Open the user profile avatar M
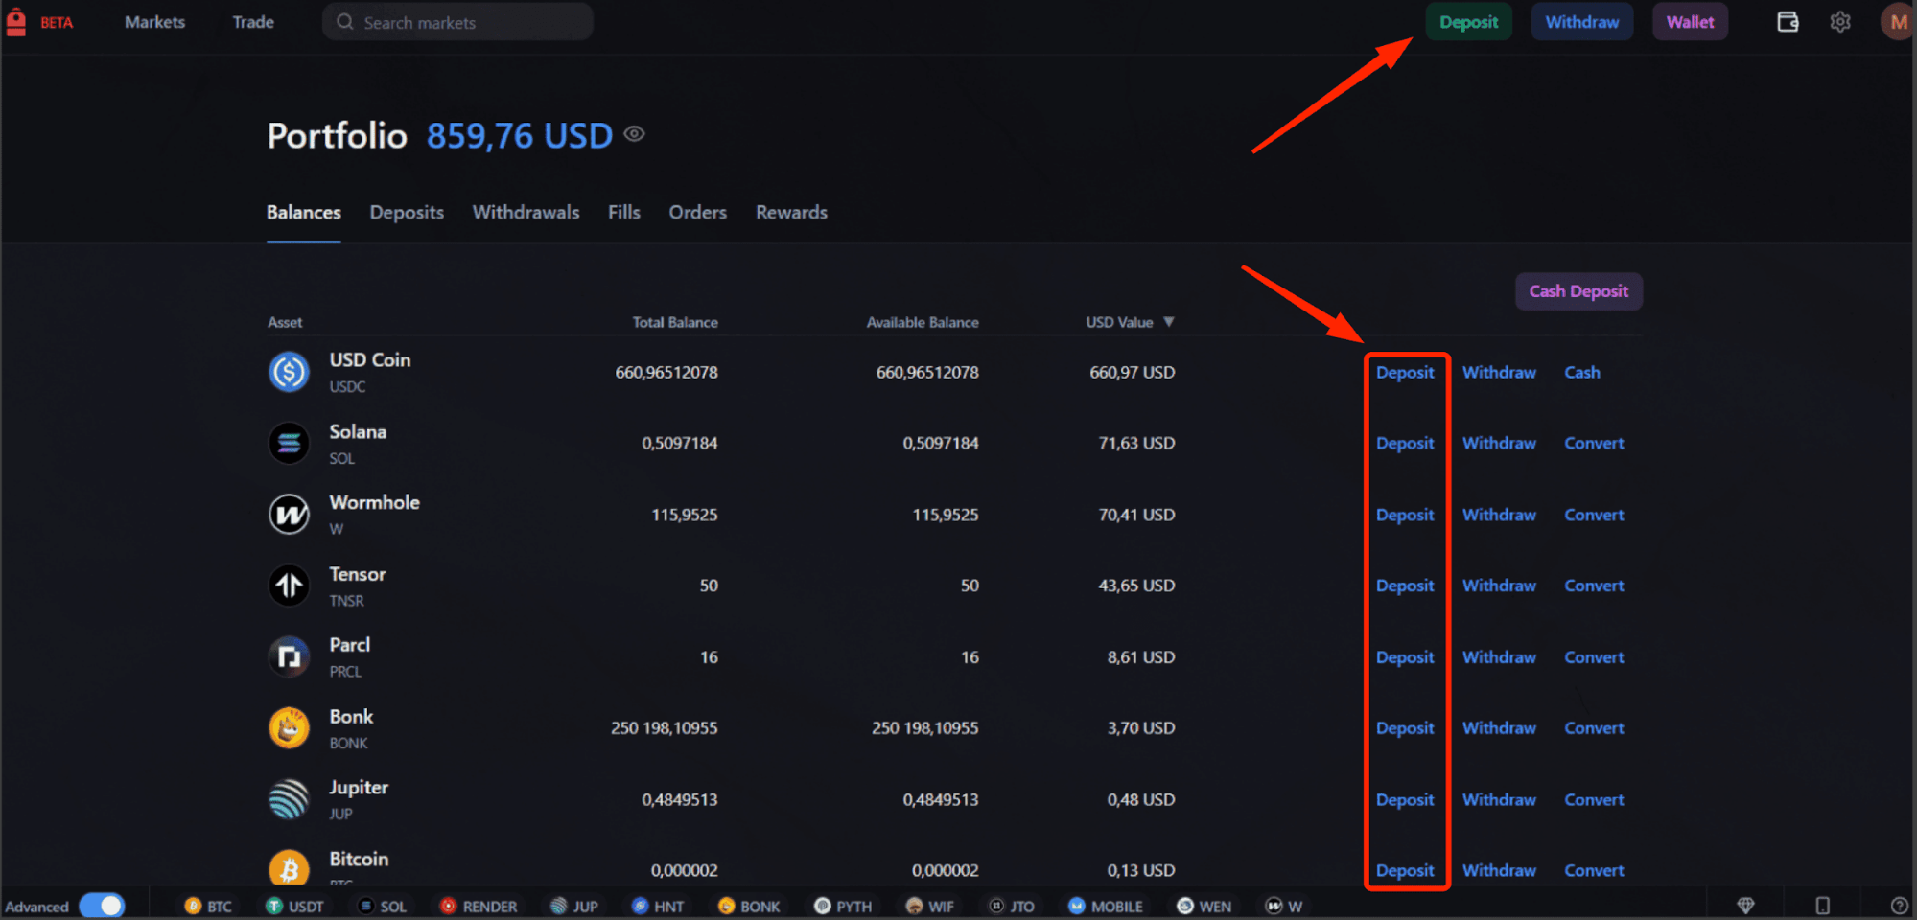This screenshot has height=920, width=1917. click(1896, 22)
